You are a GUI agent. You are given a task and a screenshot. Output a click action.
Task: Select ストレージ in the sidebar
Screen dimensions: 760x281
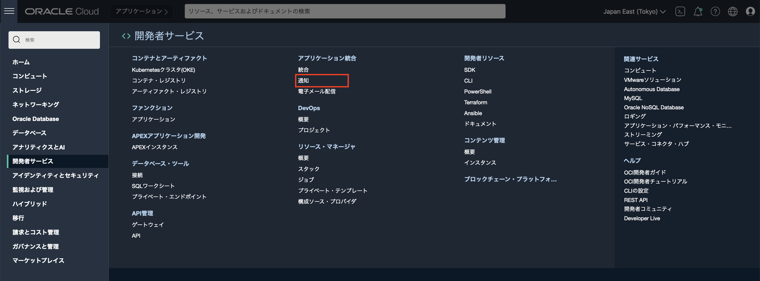click(27, 90)
